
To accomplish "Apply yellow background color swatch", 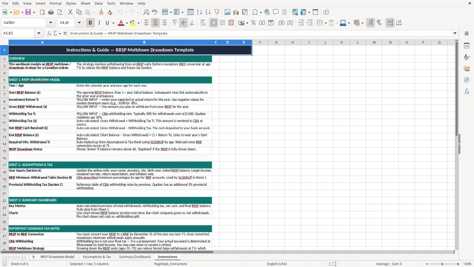I will pyautogui.click(x=133, y=23).
